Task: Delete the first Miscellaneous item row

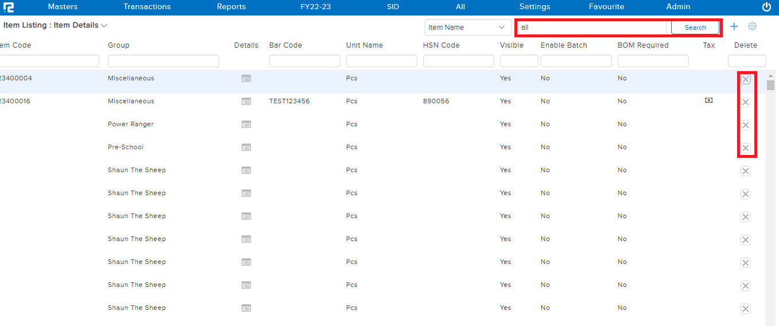Action: pos(746,79)
